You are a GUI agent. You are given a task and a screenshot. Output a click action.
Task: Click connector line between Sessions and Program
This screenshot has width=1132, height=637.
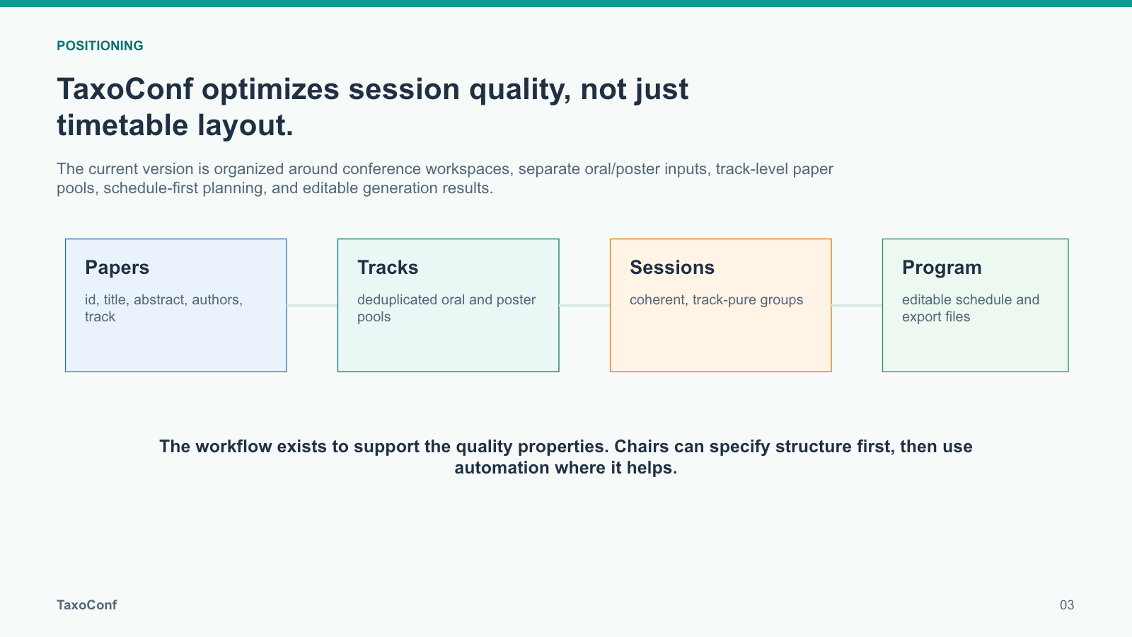(x=857, y=305)
